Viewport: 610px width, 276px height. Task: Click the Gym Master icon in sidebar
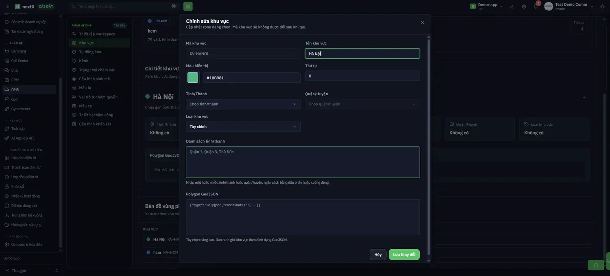click(7, 109)
